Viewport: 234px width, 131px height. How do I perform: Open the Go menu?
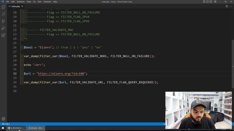(34, 1)
